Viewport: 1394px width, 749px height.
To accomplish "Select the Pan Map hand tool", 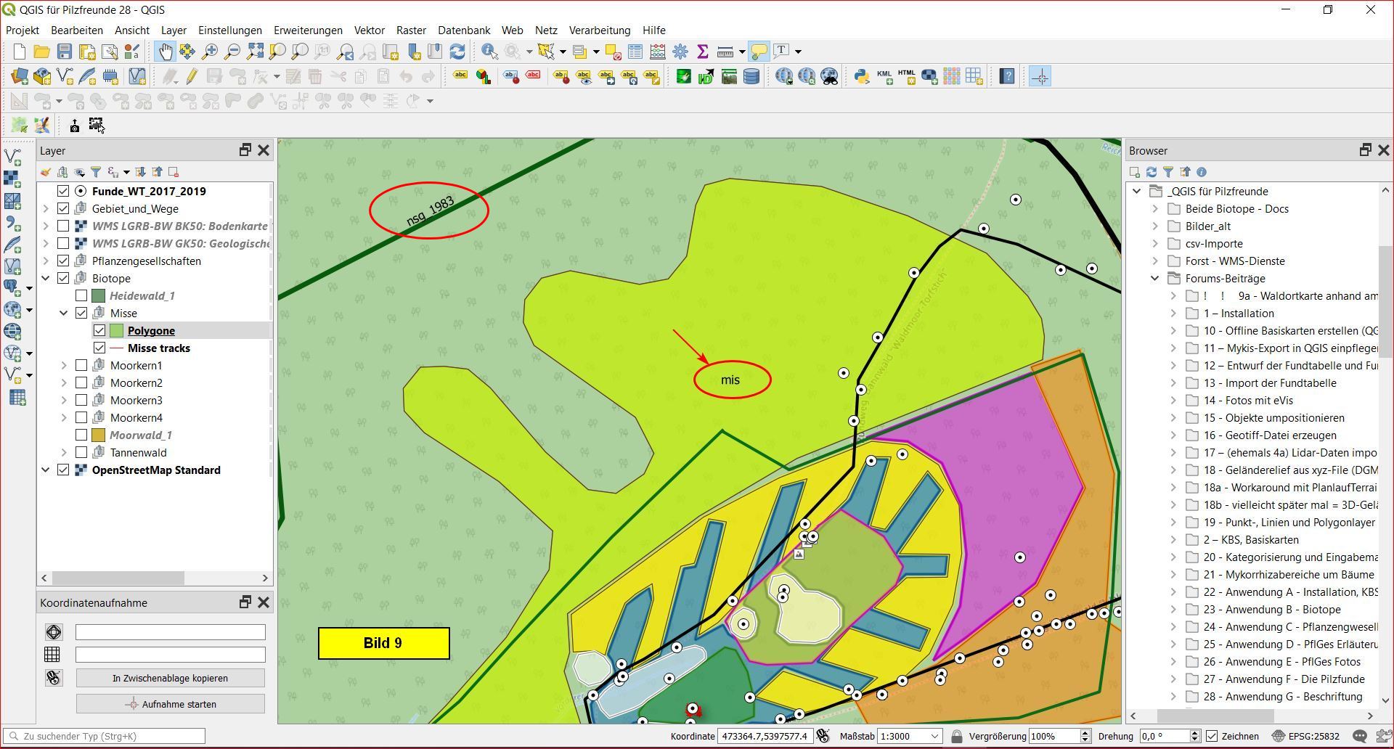I will pos(166,52).
